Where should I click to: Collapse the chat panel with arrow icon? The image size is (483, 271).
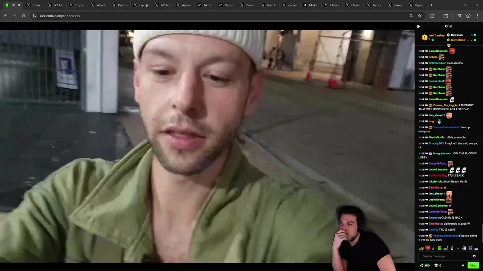(418, 26)
